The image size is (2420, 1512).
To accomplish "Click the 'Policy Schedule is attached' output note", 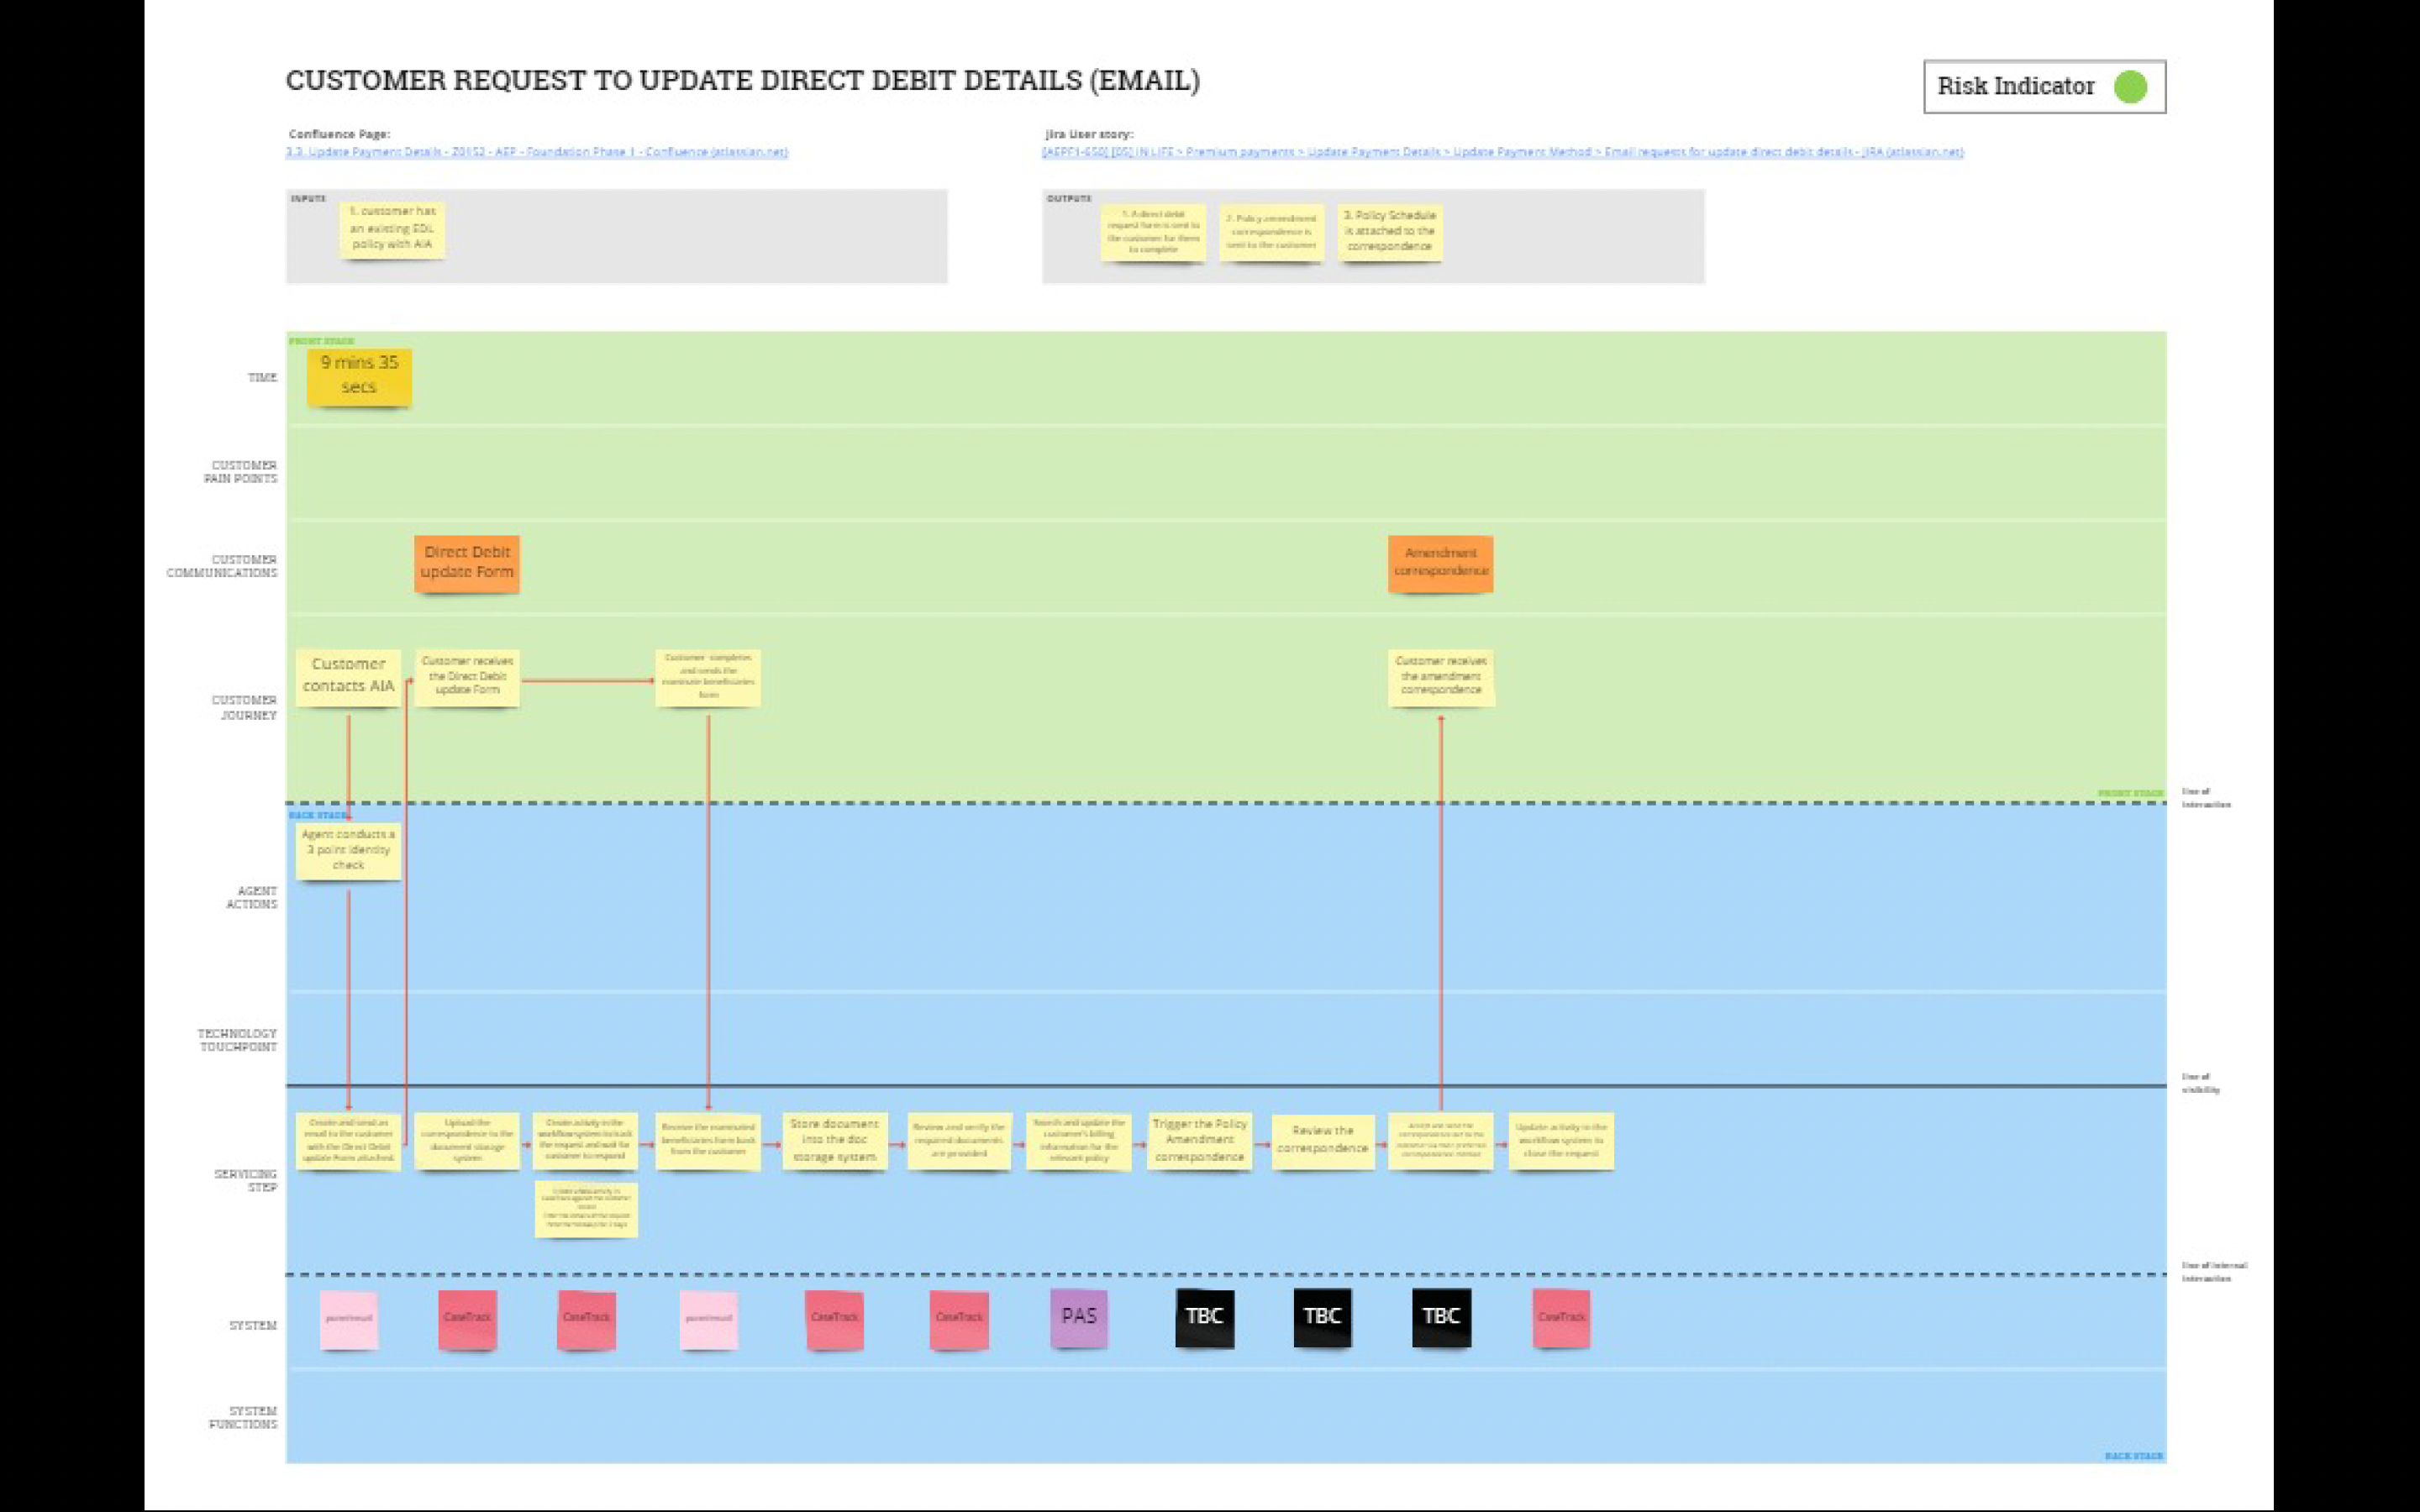I will (1389, 231).
